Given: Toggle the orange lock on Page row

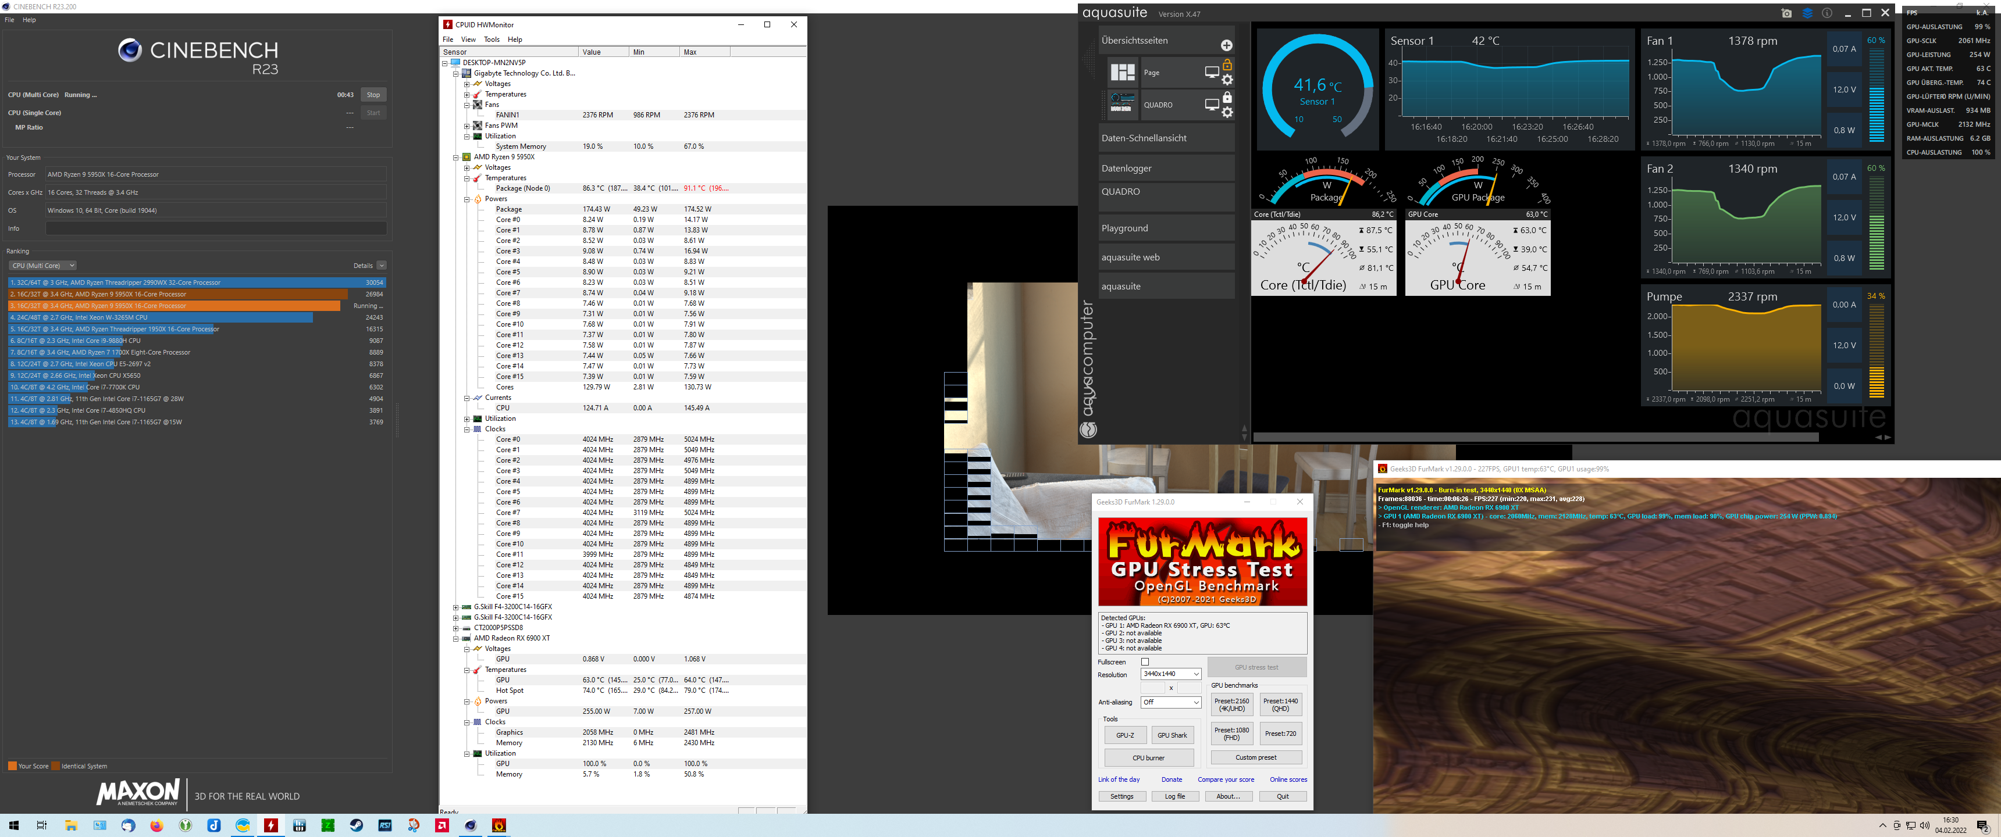Looking at the screenshot, I should coord(1227,65).
